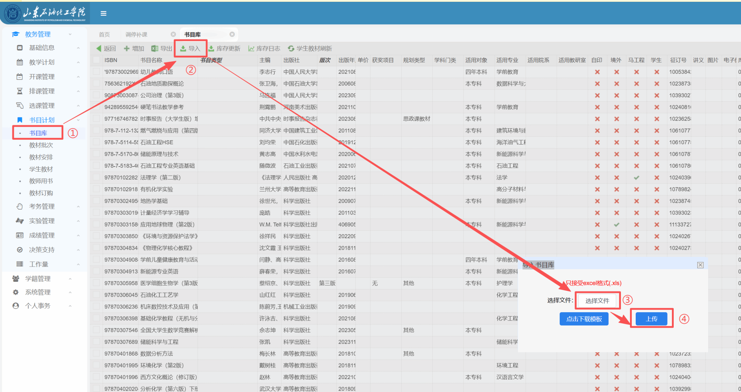Collapse the 教务管理 menu chevron
Image resolution: width=741 pixels, height=392 pixels.
coord(70,34)
